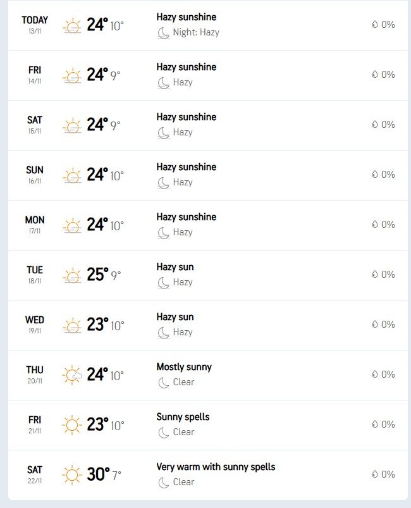This screenshot has height=508, width=411.
Task: Click the Sunny spells description for Friday
Action: (x=183, y=417)
